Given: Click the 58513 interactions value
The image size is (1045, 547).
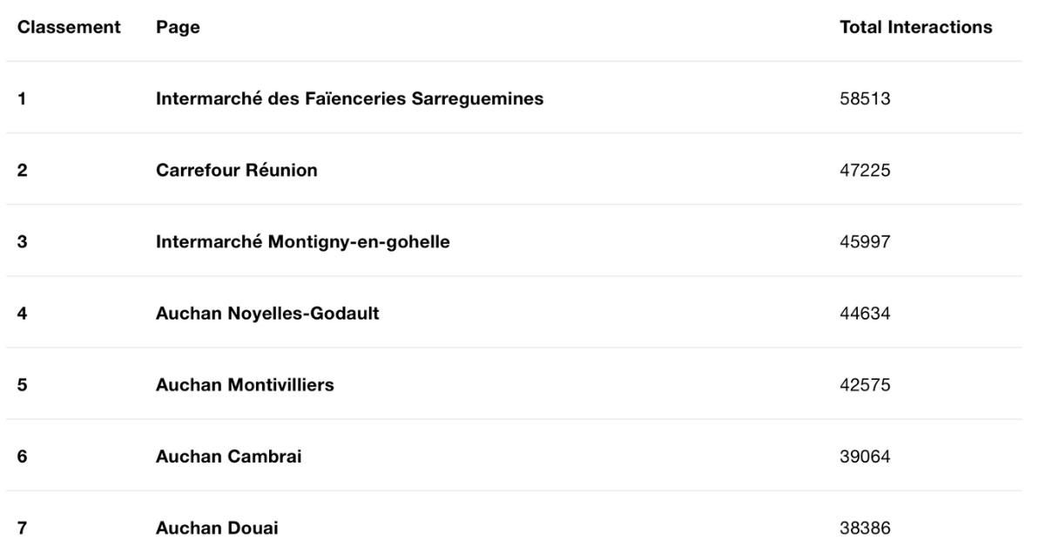Looking at the screenshot, I should coord(865,98).
